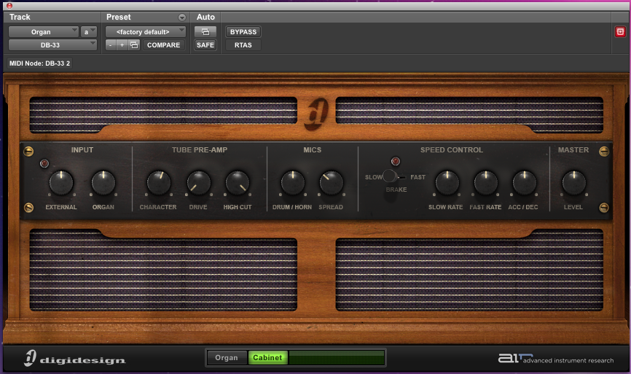
Task: Click the top-right brass screw on panel
Action: pyautogui.click(x=603, y=152)
